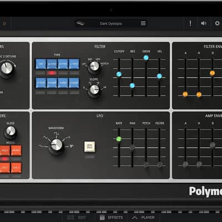
Task: Toggle the LFO BPM SYNC button
Action: tap(90, 147)
